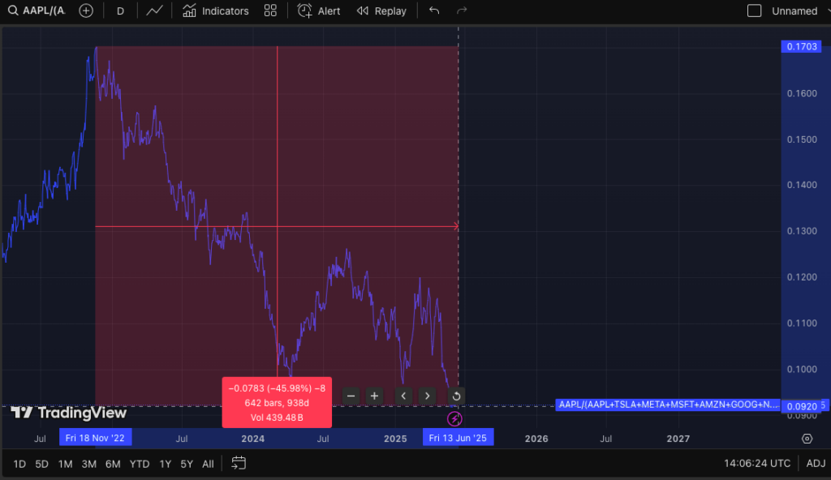This screenshot has height=480, width=831.
Task: Select the 1Y time range
Action: tap(166, 464)
